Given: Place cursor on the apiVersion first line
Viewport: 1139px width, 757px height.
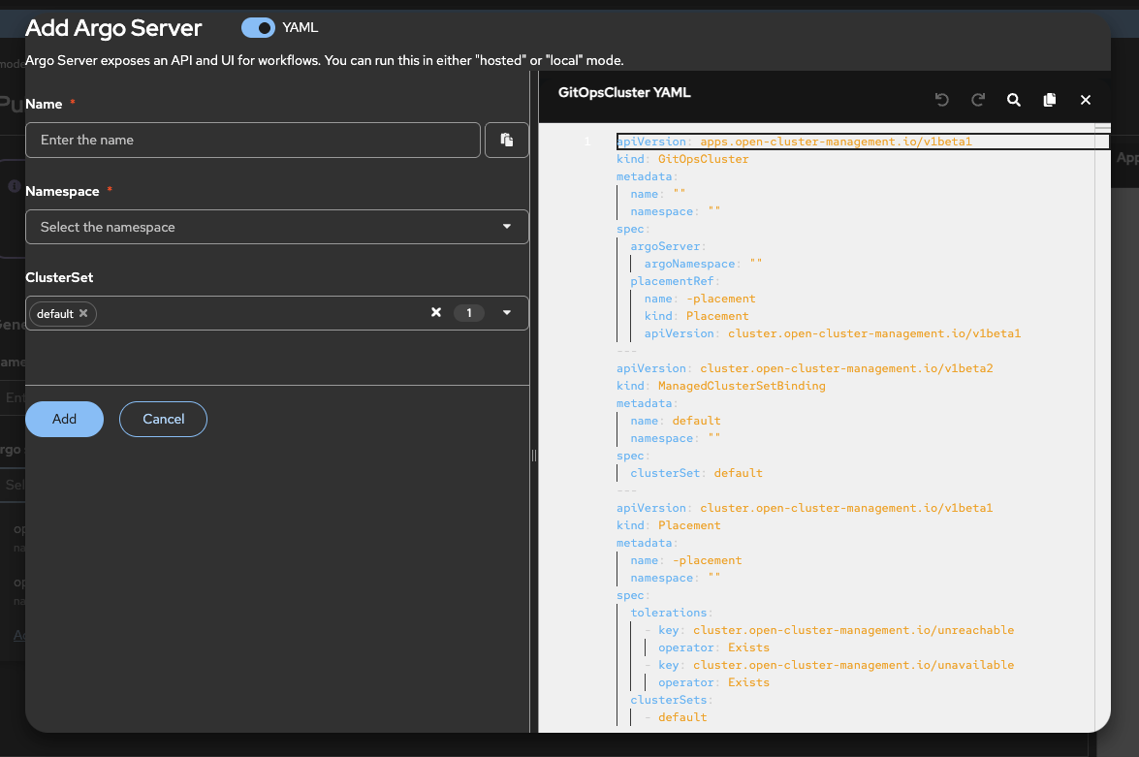Looking at the screenshot, I should click(x=794, y=142).
